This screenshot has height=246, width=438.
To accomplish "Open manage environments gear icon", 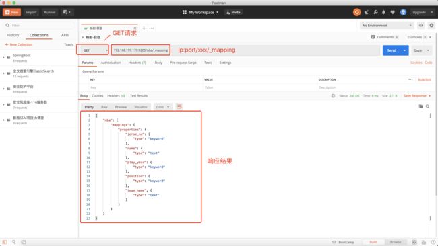I will [x=431, y=26].
